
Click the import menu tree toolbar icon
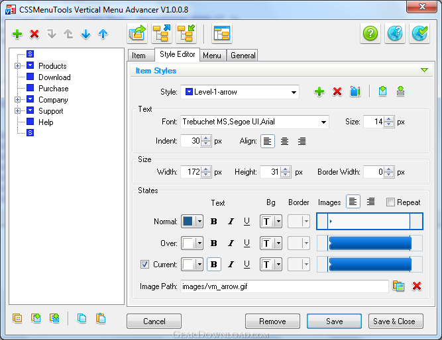click(186, 34)
